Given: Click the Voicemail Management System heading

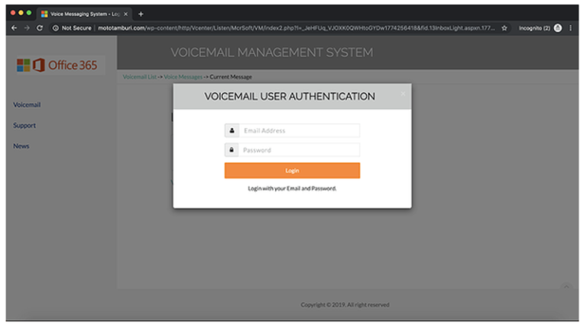Looking at the screenshot, I should [272, 53].
